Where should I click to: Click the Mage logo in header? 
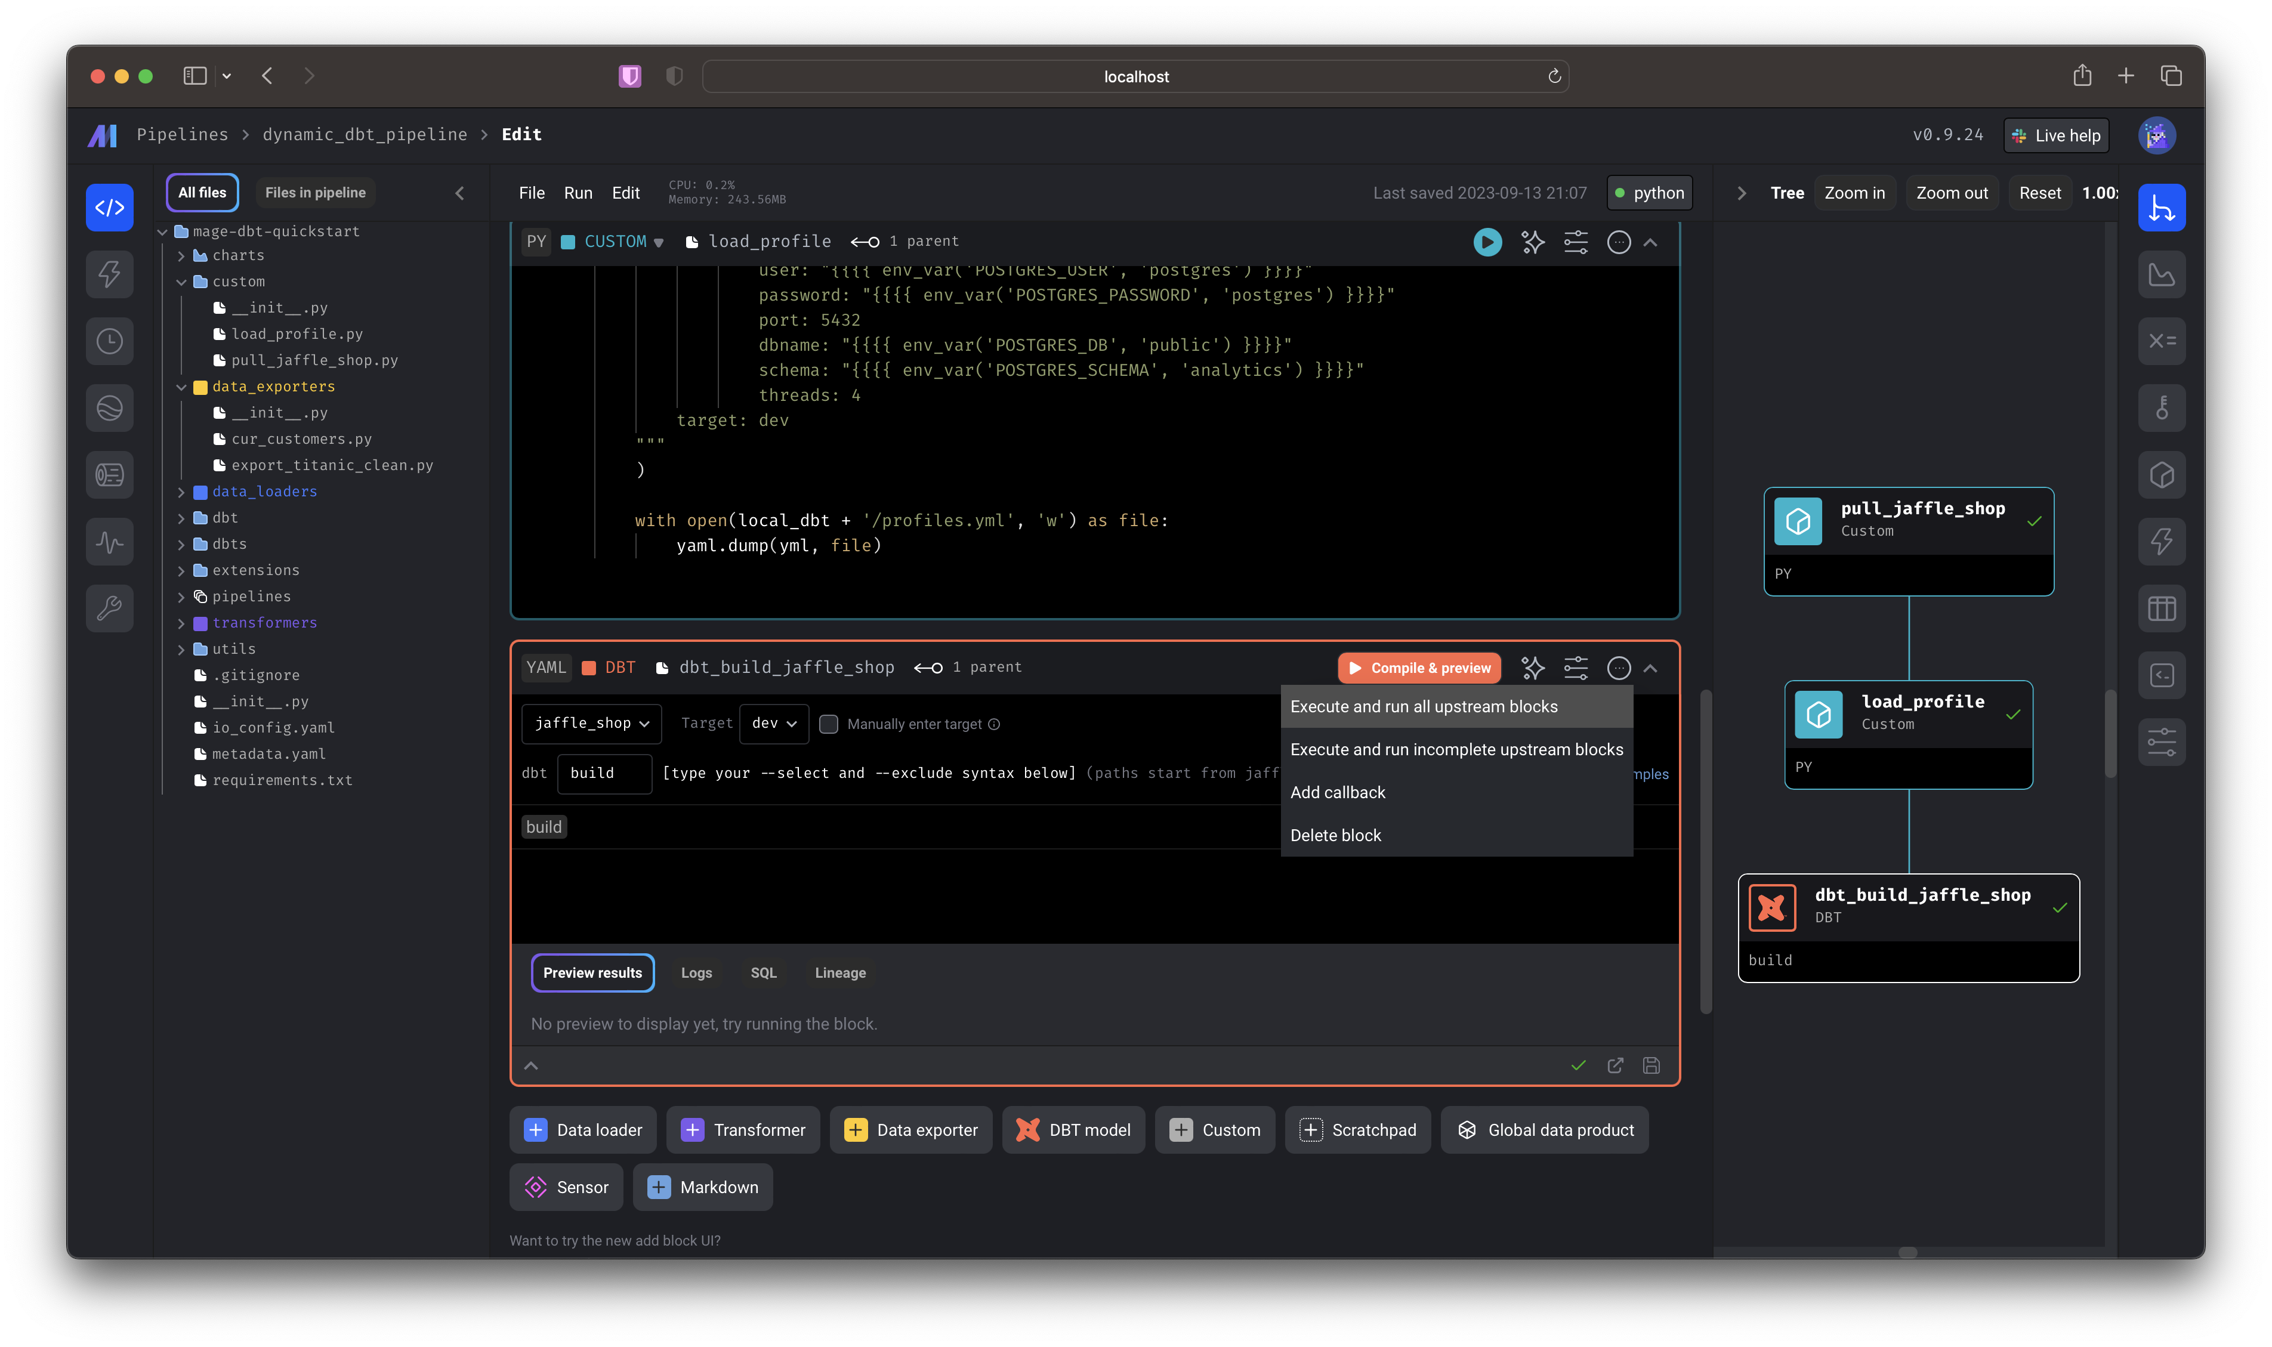point(103,135)
